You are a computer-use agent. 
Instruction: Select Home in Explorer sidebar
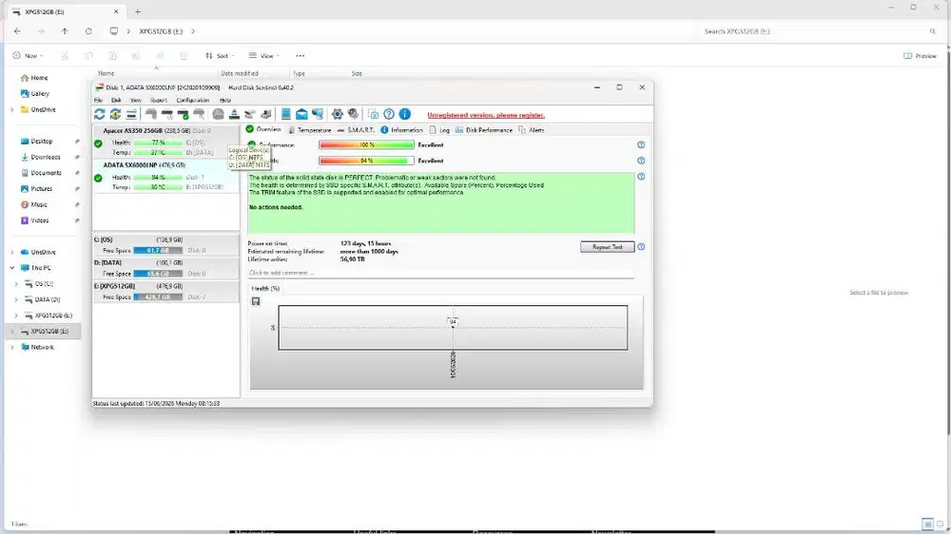[x=39, y=78]
